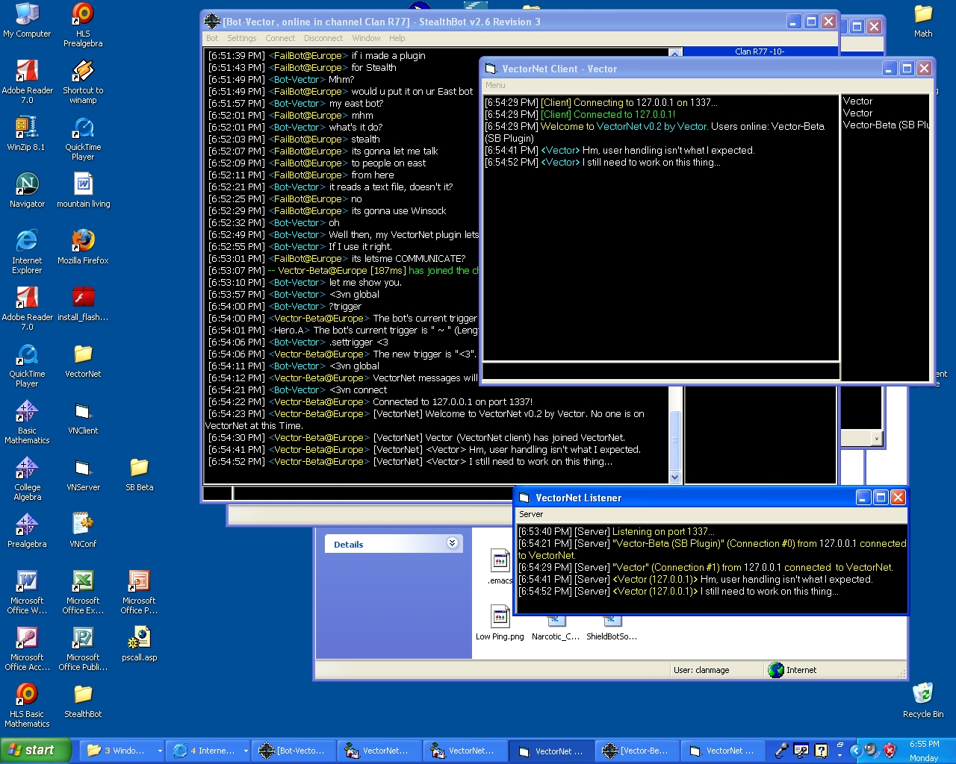Open the mountain living Word document

pos(83,190)
